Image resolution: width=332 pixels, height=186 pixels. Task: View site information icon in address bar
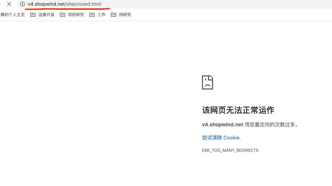point(23,4)
